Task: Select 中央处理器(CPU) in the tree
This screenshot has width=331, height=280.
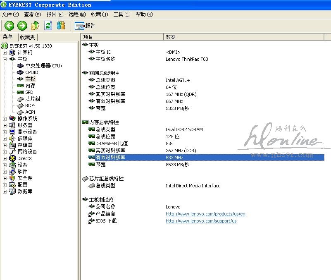Action: [43, 66]
